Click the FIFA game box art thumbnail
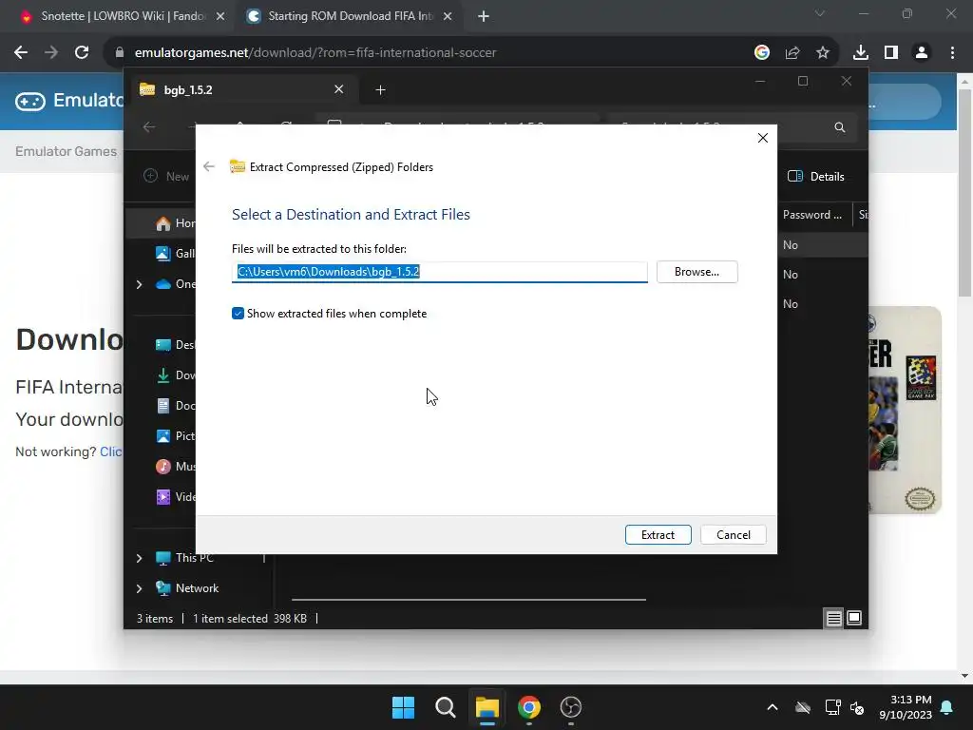The height and width of the screenshot is (730, 973). [905, 410]
